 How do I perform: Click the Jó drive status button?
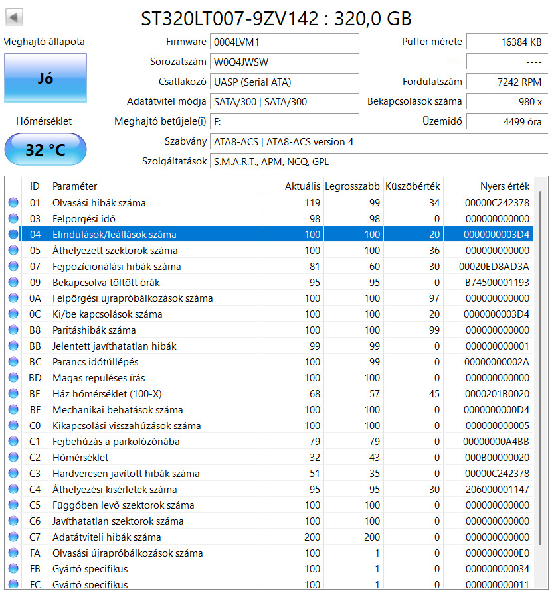click(x=45, y=78)
